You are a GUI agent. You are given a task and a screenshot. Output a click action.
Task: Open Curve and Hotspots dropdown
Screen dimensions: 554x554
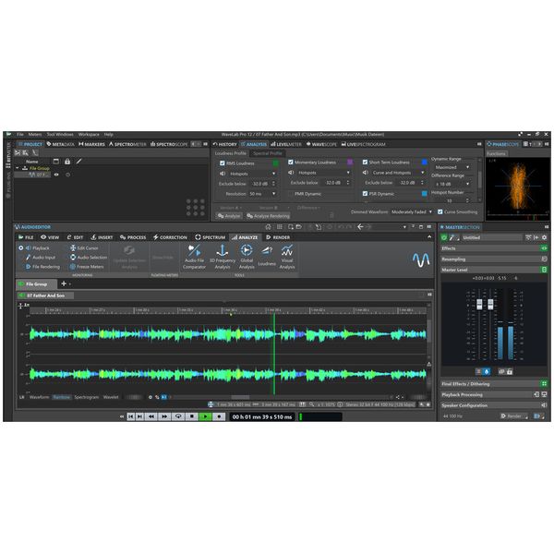pos(398,173)
